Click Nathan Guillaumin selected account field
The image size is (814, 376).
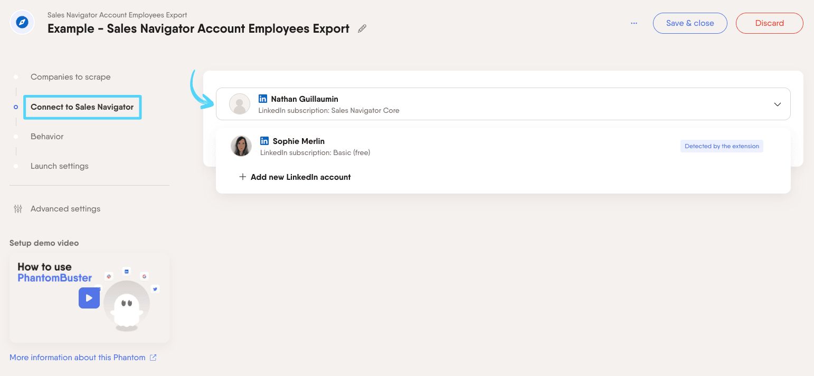[503, 104]
